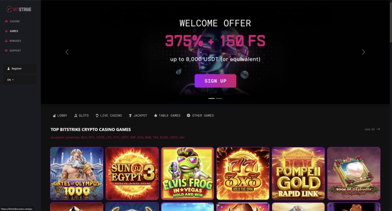Open the Gates of Olympus 1000 game
Image resolution: width=392 pixels, height=211 pixels.
tap(77, 173)
